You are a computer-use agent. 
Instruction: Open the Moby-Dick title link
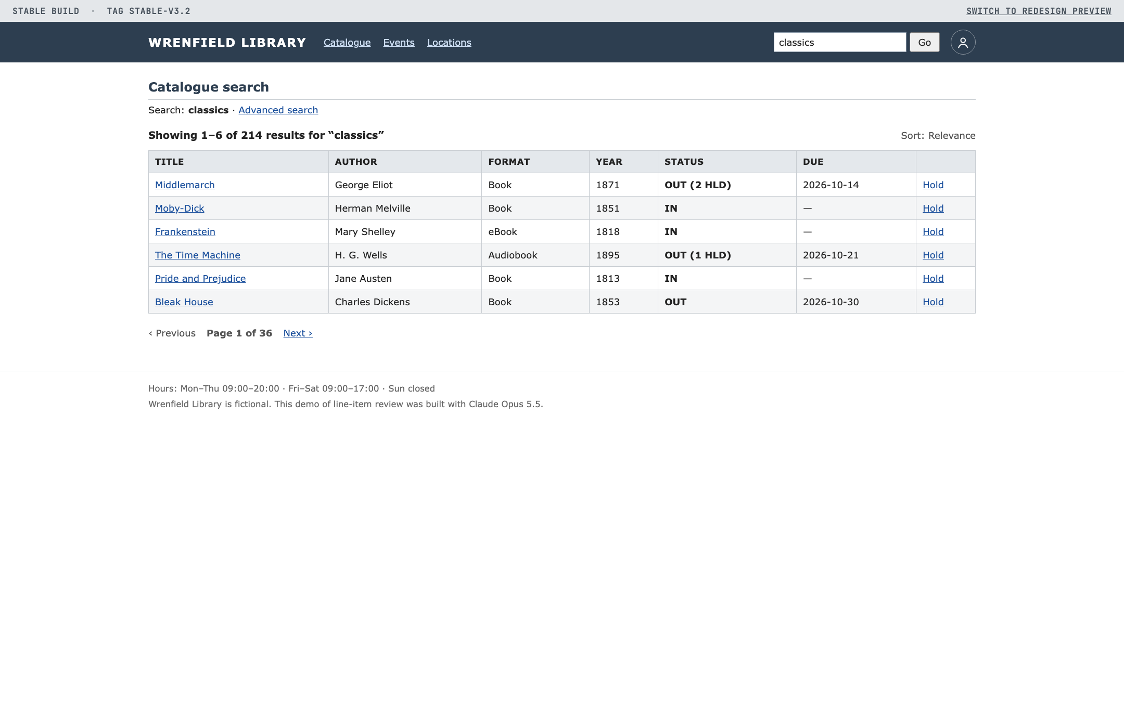tap(180, 209)
